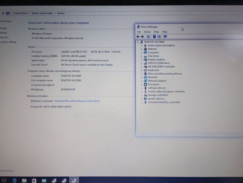Viewport: 243px width, 183px height.
Task: Open the breadcrumb arrow after Control Panel
Action: 29,13
